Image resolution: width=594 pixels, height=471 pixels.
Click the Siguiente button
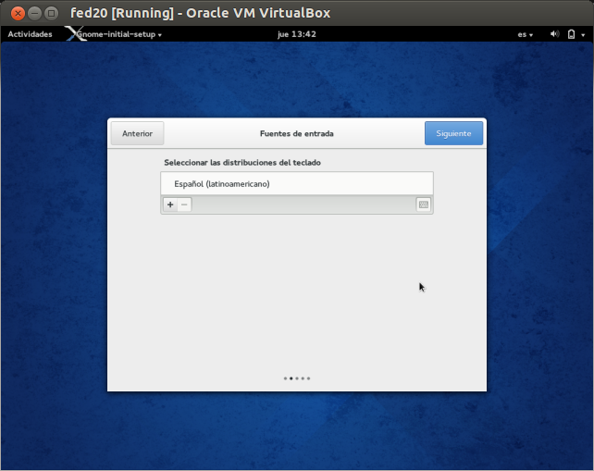coord(453,133)
